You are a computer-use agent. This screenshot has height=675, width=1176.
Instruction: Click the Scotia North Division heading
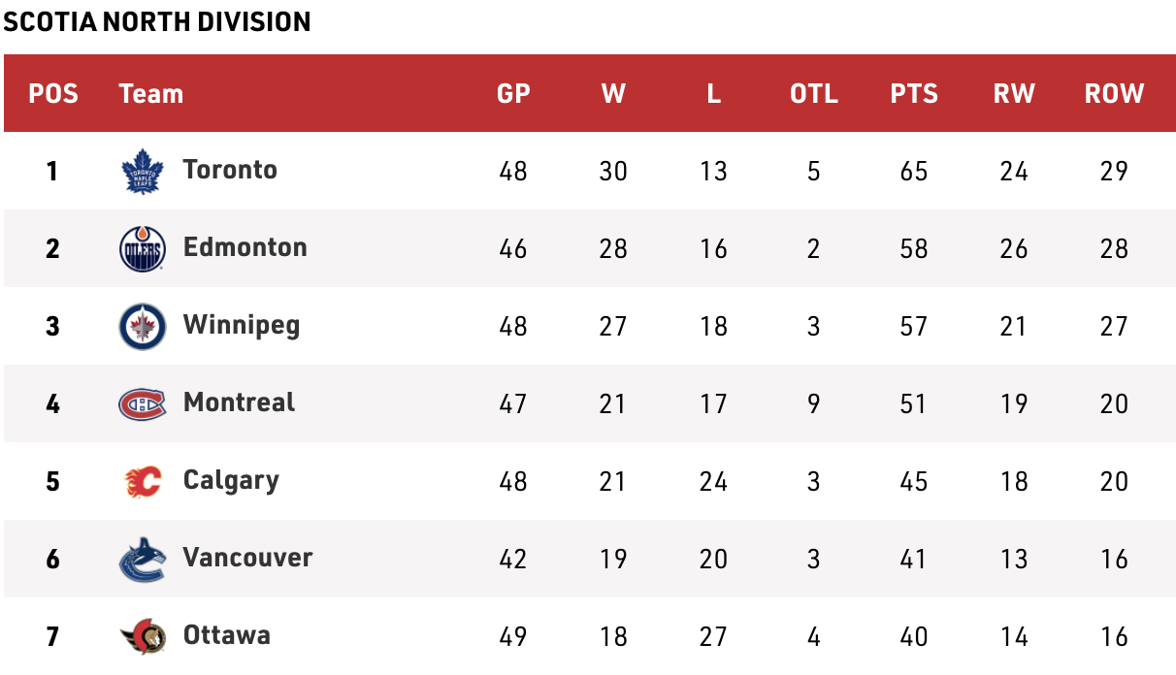point(157,21)
